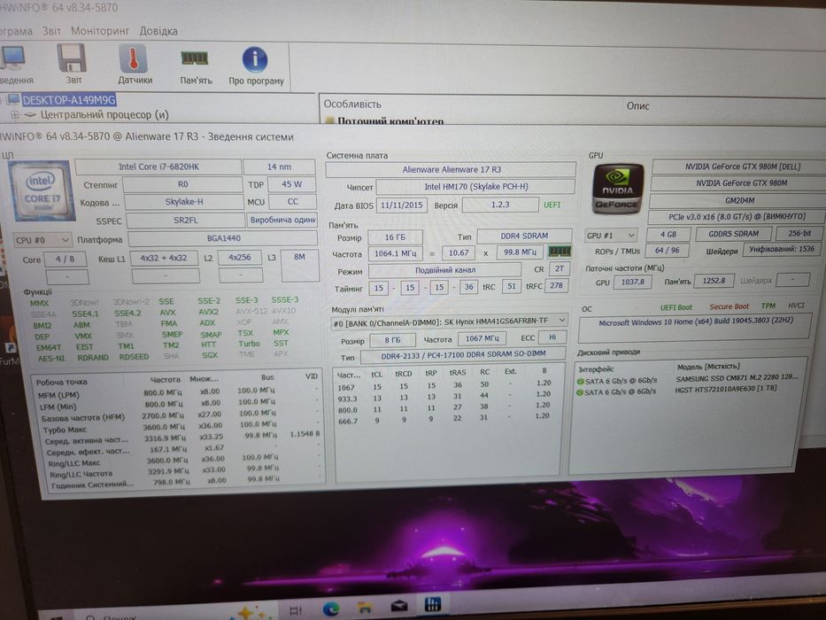The height and width of the screenshot is (620, 826).
Task: Click the Alienware Alienware 17 R3 motherboard field
Action: pos(452,170)
